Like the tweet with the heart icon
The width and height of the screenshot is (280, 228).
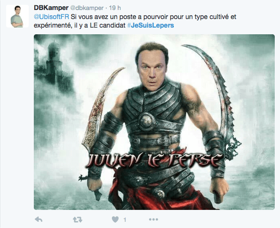tap(115, 219)
